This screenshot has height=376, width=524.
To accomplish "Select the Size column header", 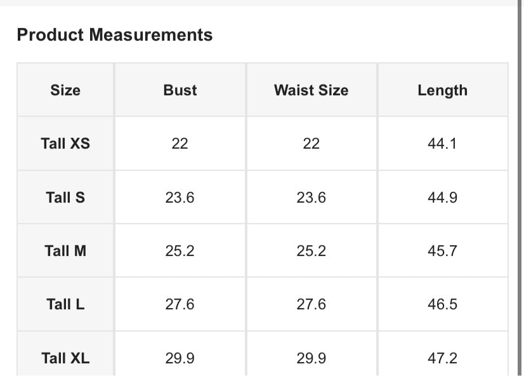I will pyautogui.click(x=65, y=90).
